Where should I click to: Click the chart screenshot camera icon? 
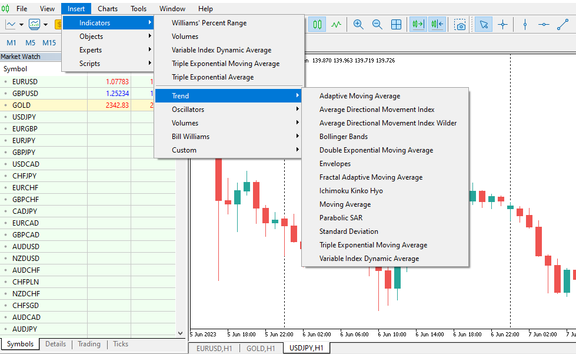[460, 25]
